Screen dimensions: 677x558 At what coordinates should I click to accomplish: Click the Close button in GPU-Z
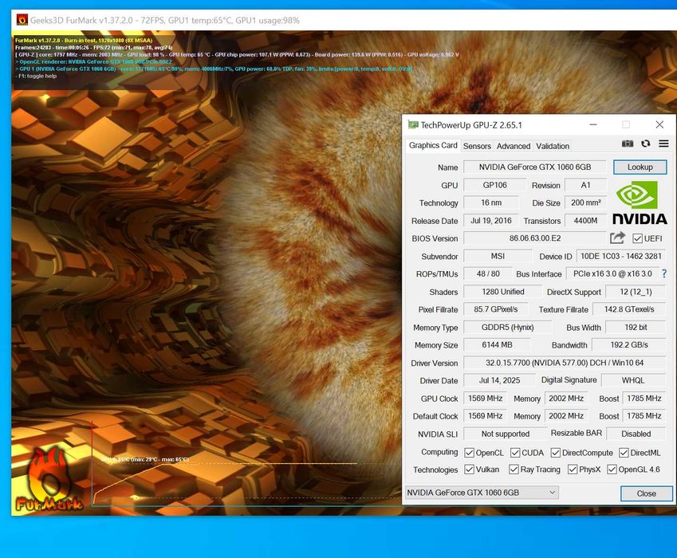pyautogui.click(x=646, y=493)
